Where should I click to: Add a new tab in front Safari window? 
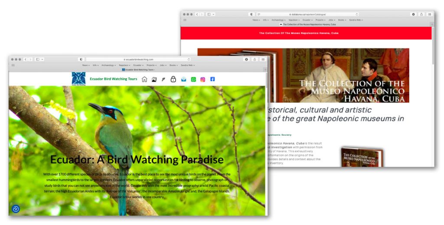[265, 70]
